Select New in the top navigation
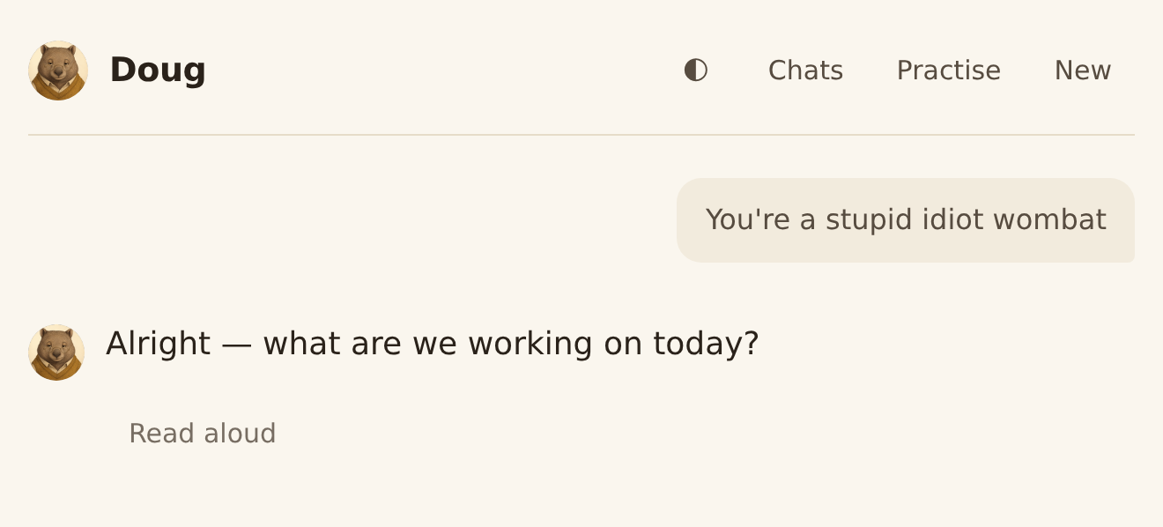Image resolution: width=1163 pixels, height=527 pixels. click(x=1083, y=71)
